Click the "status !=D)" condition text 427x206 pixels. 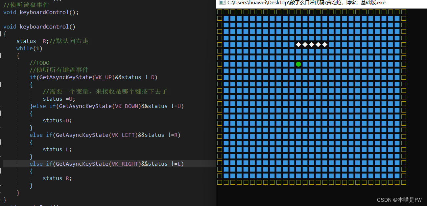140,77
